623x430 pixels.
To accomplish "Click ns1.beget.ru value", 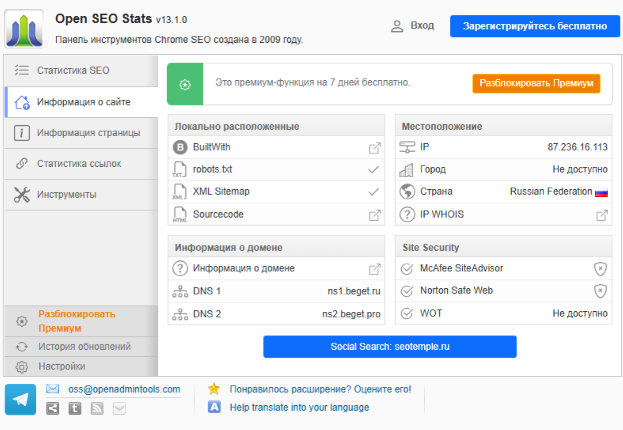I will (354, 292).
